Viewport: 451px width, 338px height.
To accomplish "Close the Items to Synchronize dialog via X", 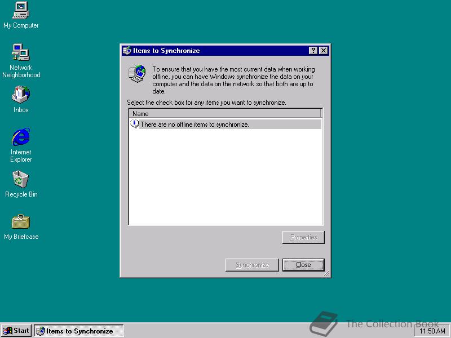I will pos(324,51).
